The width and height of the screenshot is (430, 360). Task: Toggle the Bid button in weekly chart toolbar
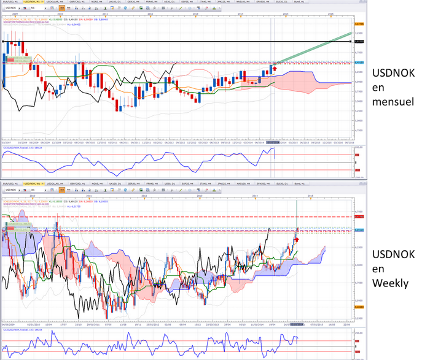pos(62,190)
